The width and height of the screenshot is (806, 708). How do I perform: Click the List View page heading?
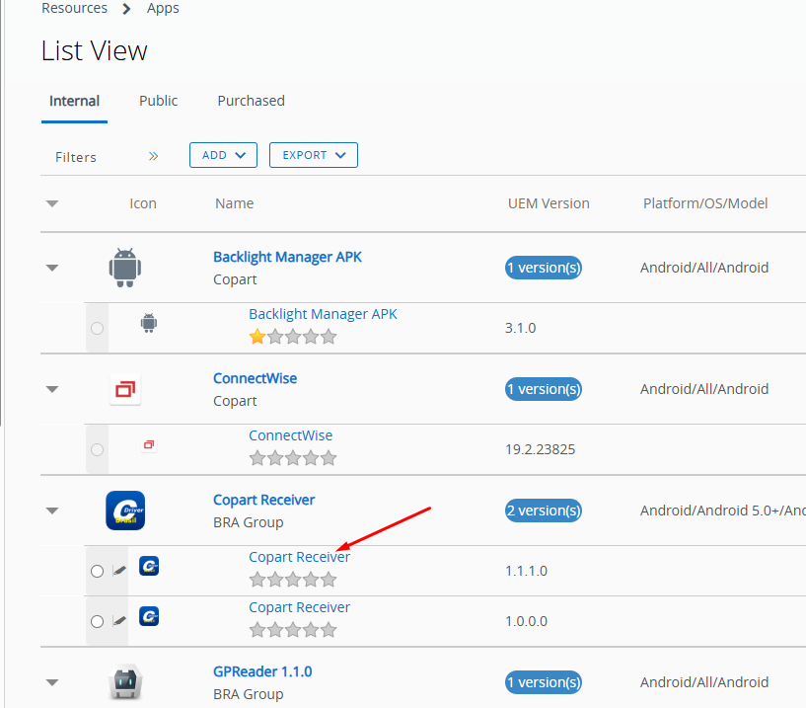coord(95,51)
